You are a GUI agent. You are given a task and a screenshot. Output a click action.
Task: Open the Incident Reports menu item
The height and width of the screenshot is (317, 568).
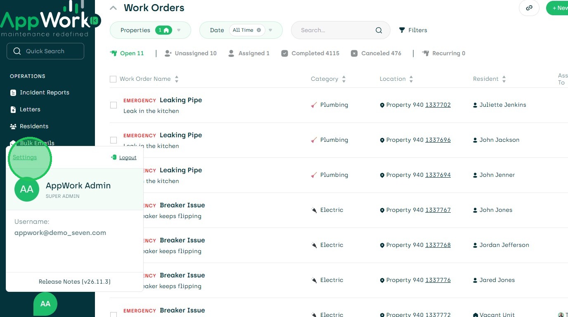[x=40, y=93]
